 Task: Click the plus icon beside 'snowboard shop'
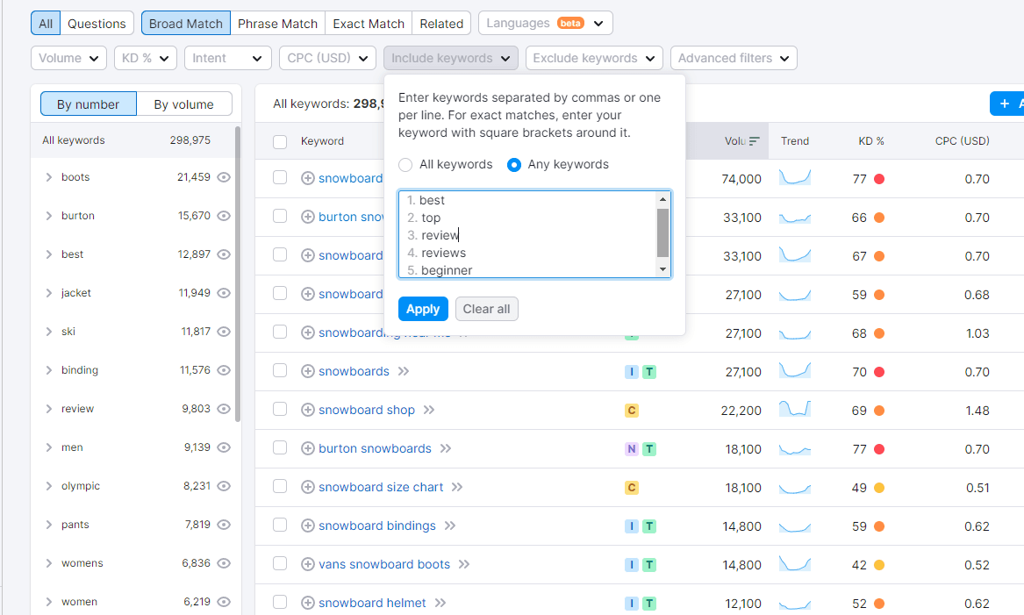(307, 410)
